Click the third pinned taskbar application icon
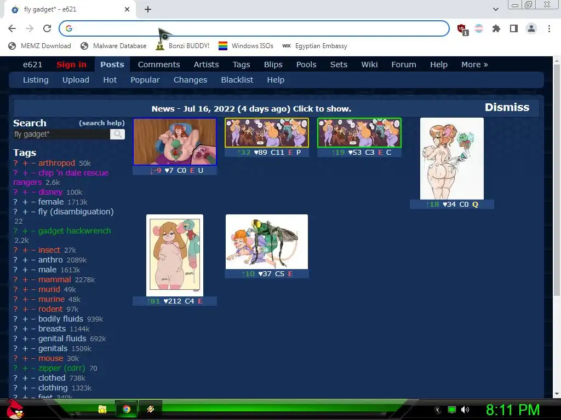The height and width of the screenshot is (420, 561). [151, 409]
